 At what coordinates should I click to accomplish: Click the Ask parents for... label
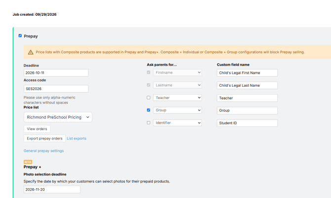tap(162, 65)
